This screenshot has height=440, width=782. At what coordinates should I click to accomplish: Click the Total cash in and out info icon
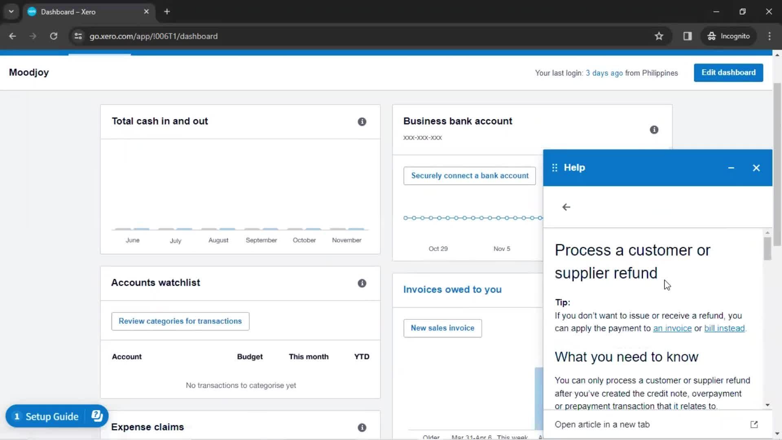(x=362, y=122)
